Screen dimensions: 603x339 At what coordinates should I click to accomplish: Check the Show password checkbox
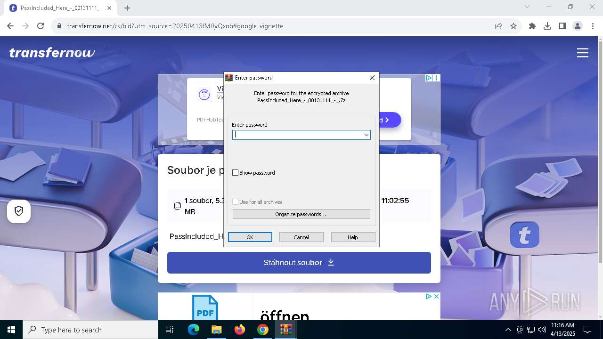236,173
